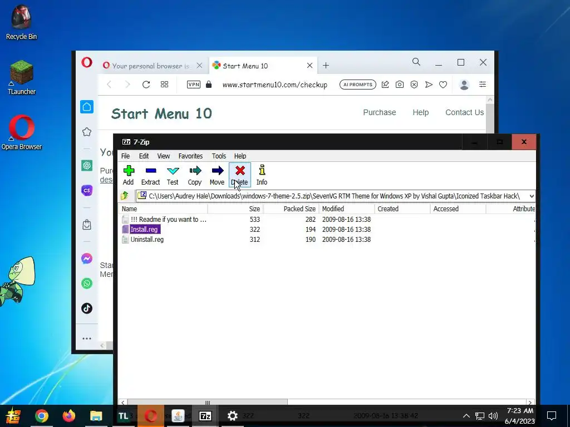Click the AI Prompts button in Opera
The image size is (570, 427).
358,85
